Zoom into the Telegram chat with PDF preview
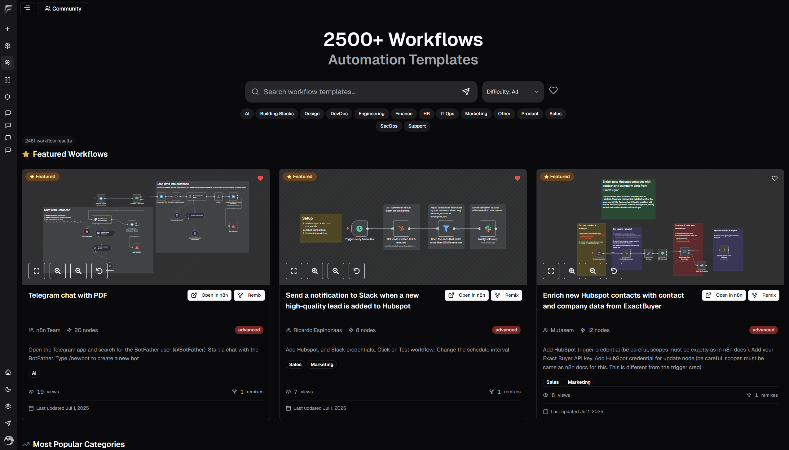Image resolution: width=789 pixels, height=450 pixels. [58, 271]
